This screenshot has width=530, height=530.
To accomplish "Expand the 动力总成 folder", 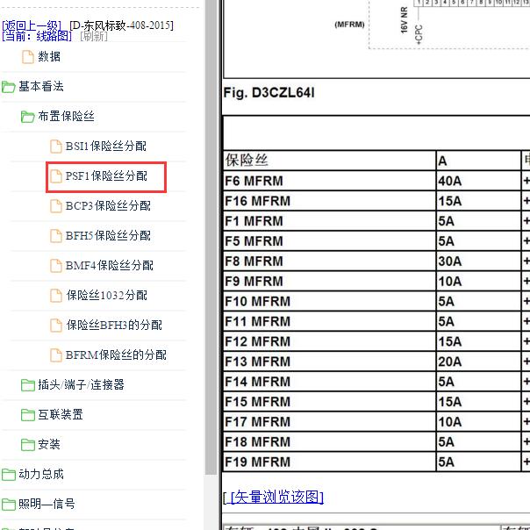I will [x=41, y=474].
